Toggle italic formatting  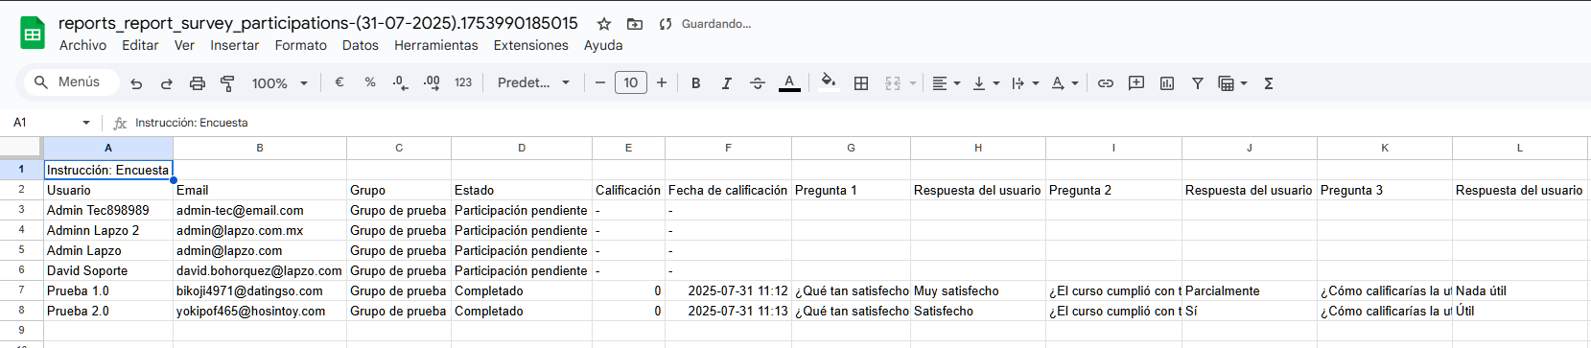[727, 83]
